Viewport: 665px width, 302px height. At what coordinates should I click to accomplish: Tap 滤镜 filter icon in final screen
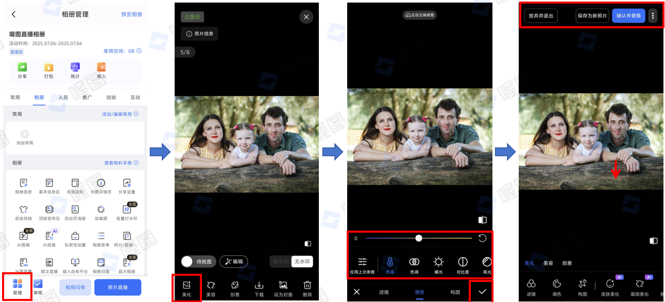pos(531,284)
